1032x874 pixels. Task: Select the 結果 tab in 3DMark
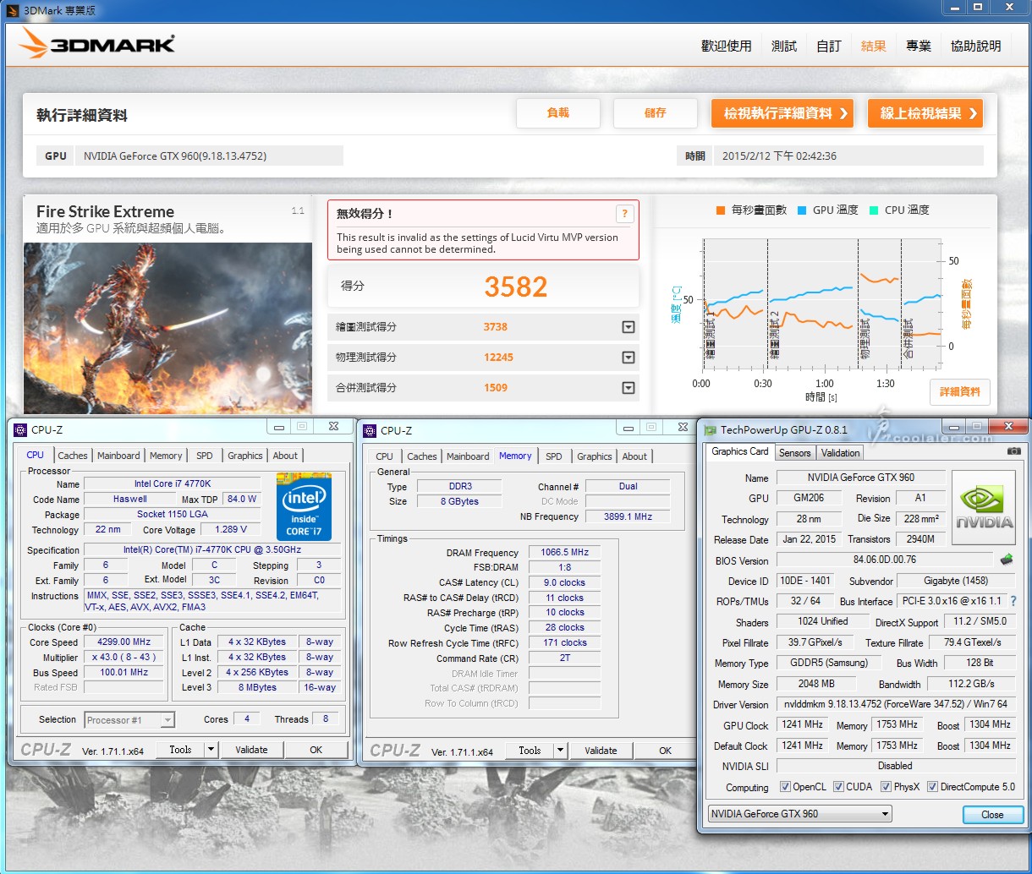coord(874,46)
